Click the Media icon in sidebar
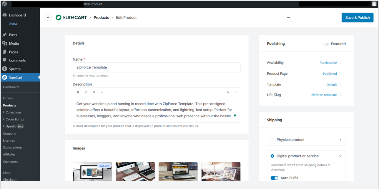Screen dimensions: 379x189 (4, 43)
